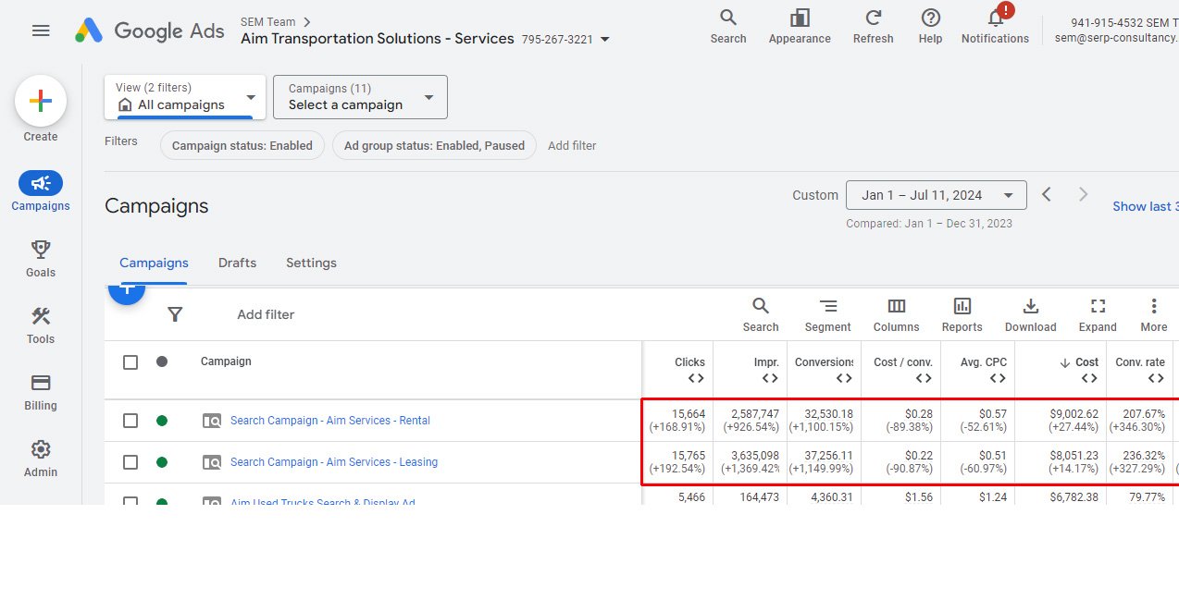Click the blue new campaign plus button
The height and width of the screenshot is (600, 1179).
tap(127, 291)
